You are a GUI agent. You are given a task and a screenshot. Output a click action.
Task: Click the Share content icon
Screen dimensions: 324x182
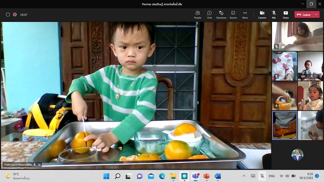click(x=286, y=14)
